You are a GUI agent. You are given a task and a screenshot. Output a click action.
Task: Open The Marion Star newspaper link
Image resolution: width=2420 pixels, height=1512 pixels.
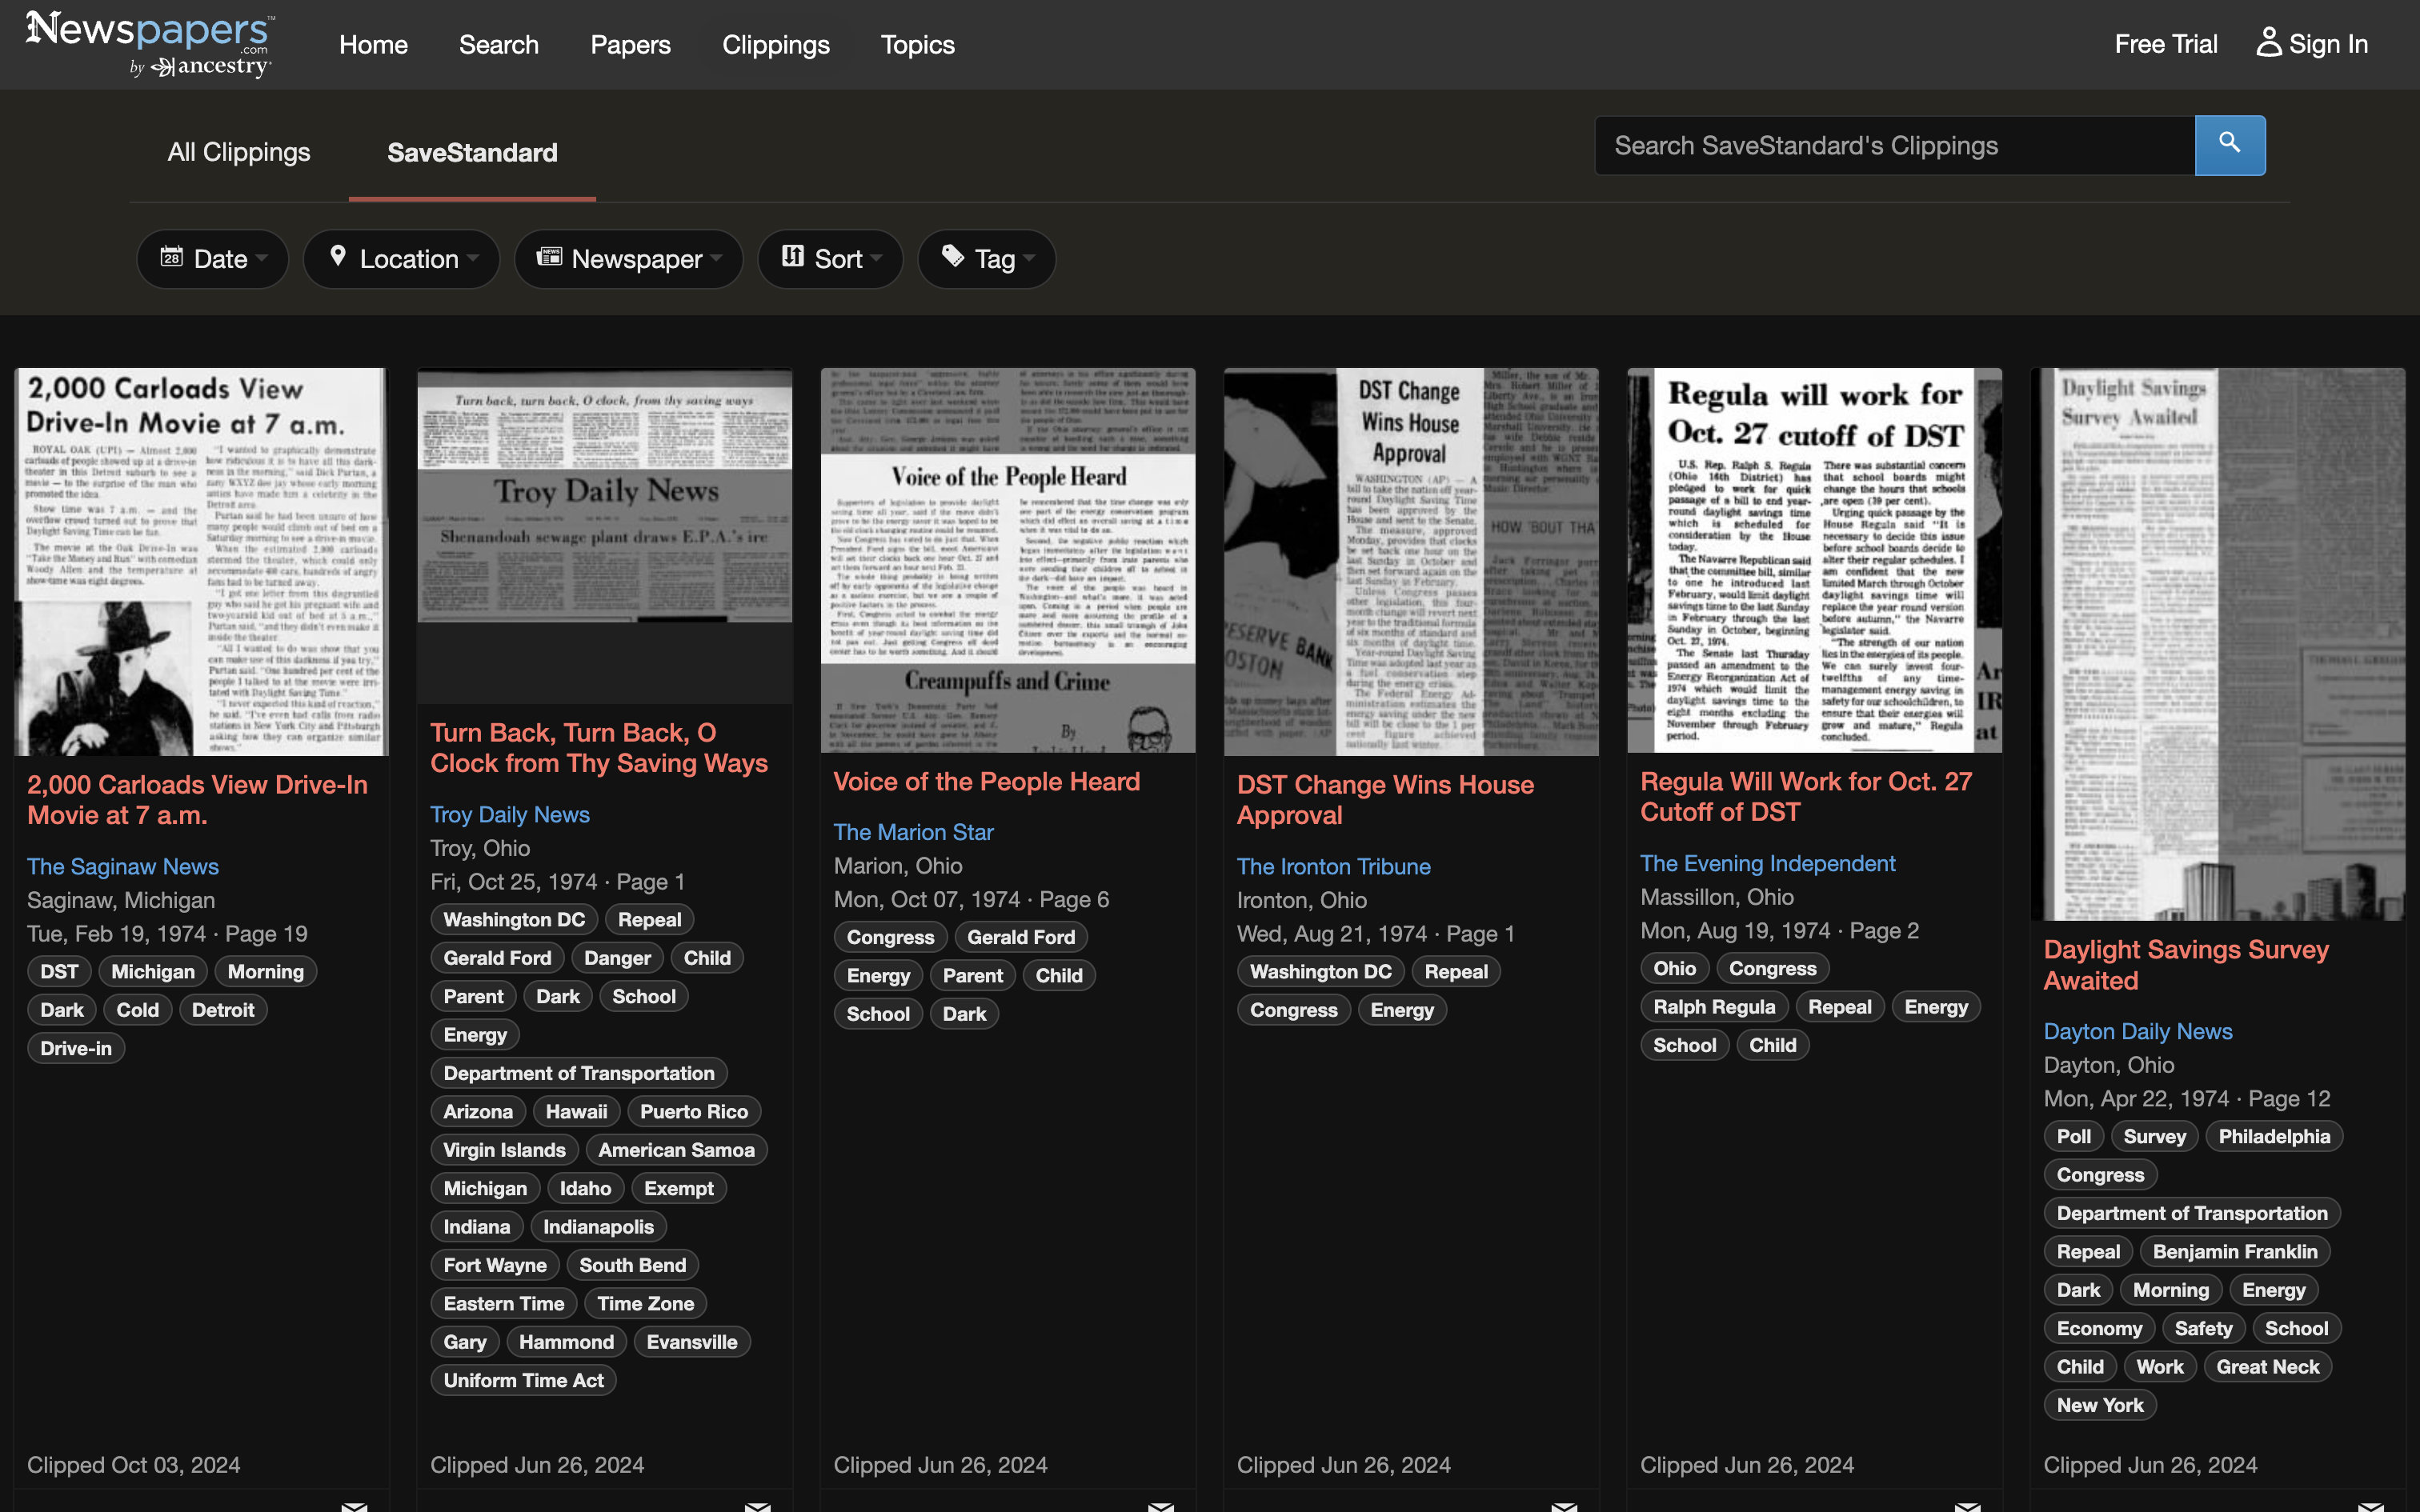click(913, 832)
